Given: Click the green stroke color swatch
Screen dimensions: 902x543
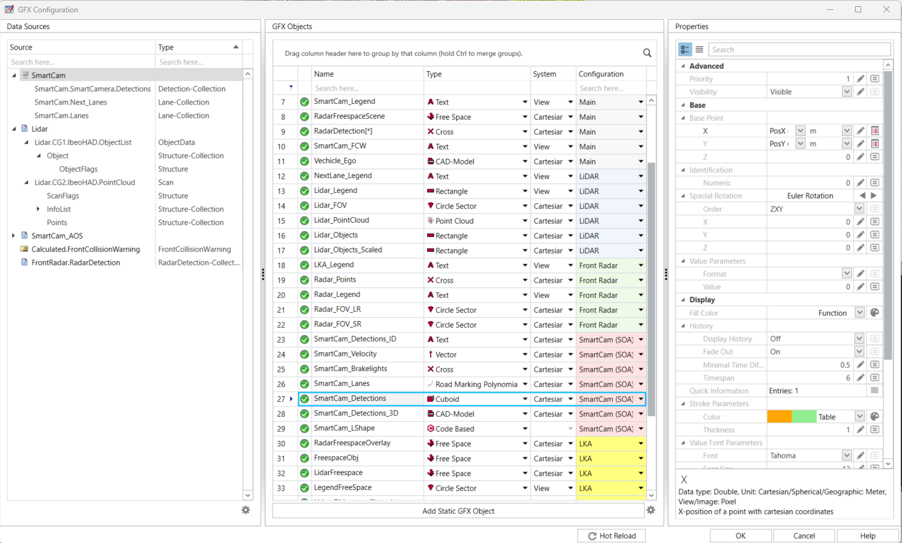Looking at the screenshot, I should 804,417.
